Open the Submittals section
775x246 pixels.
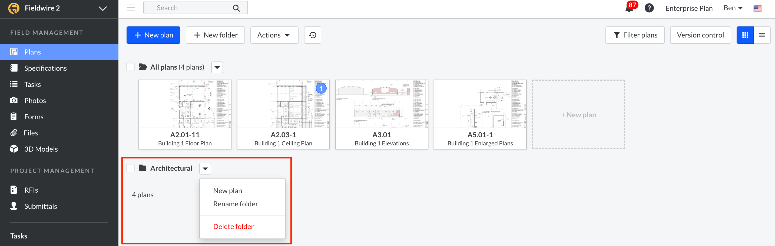(41, 206)
